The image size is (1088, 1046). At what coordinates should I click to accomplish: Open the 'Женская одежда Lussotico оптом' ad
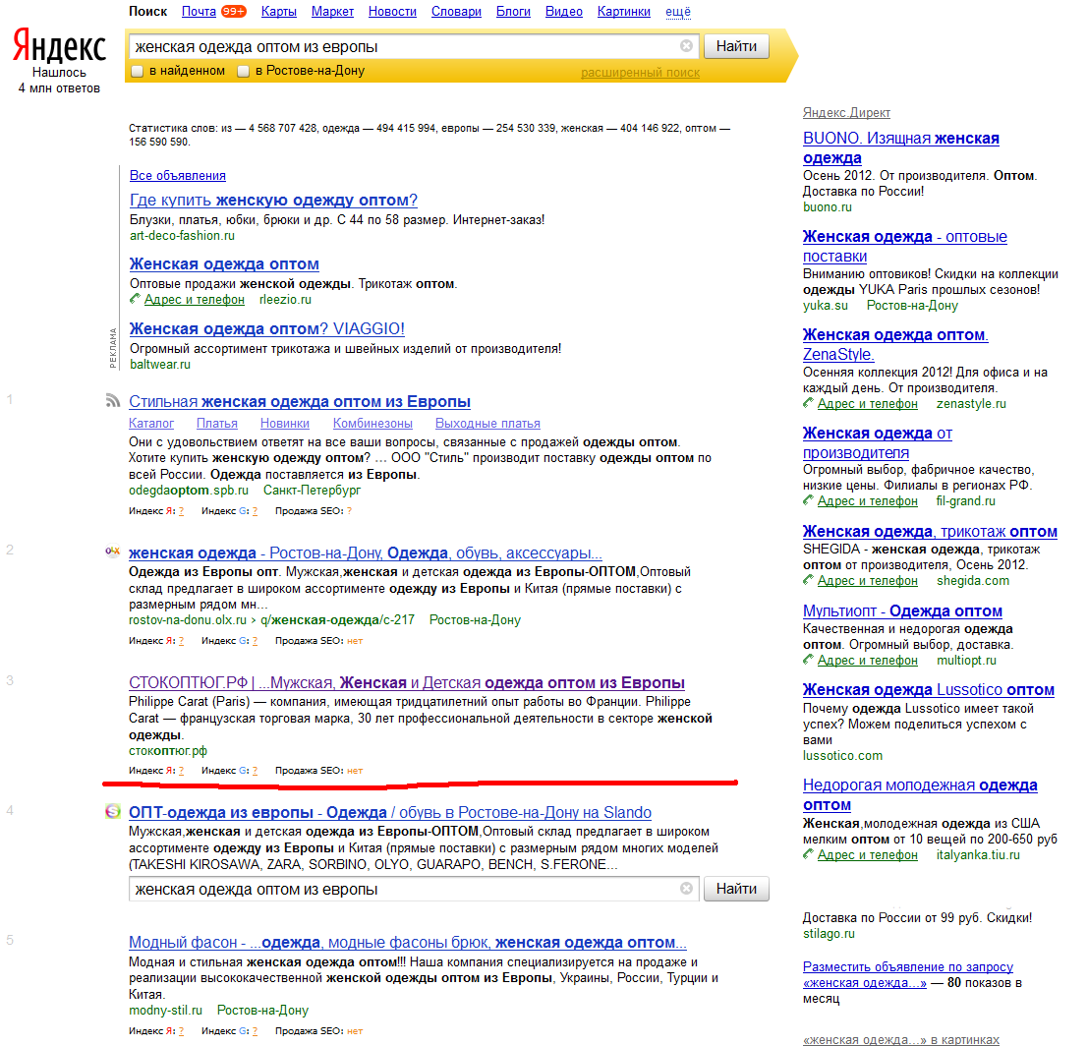[929, 689]
